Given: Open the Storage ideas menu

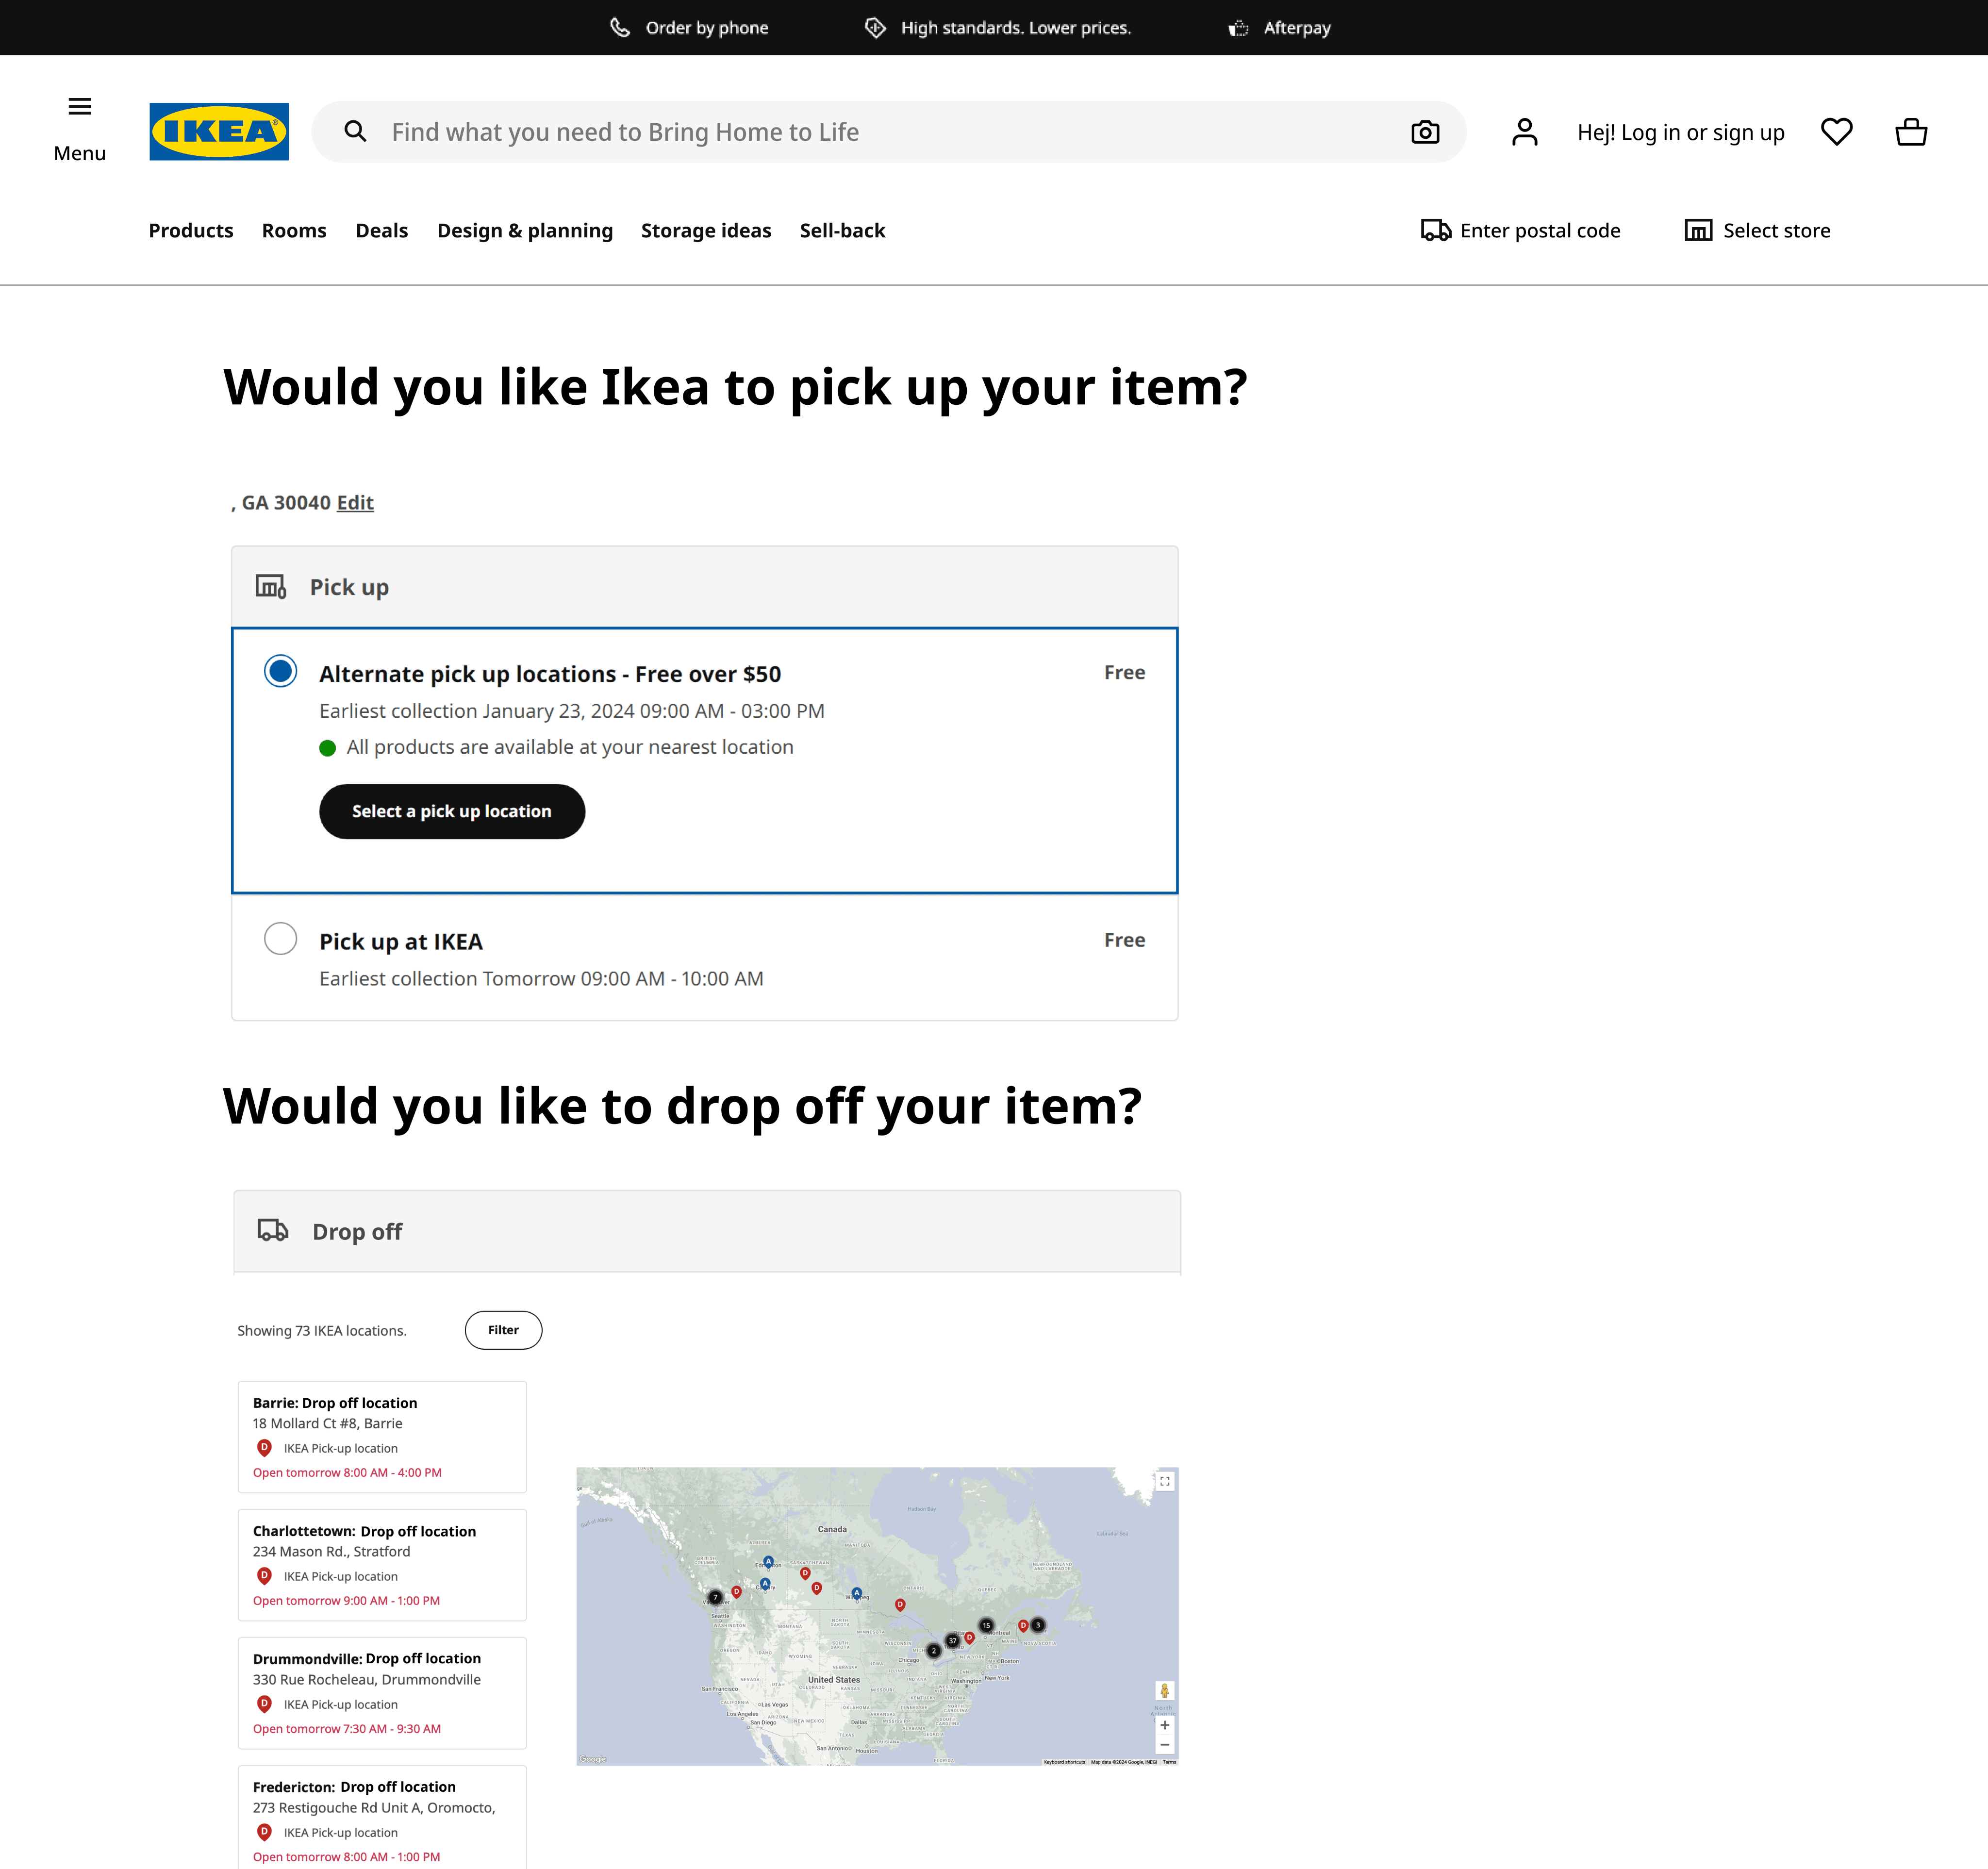Looking at the screenshot, I should pos(706,230).
